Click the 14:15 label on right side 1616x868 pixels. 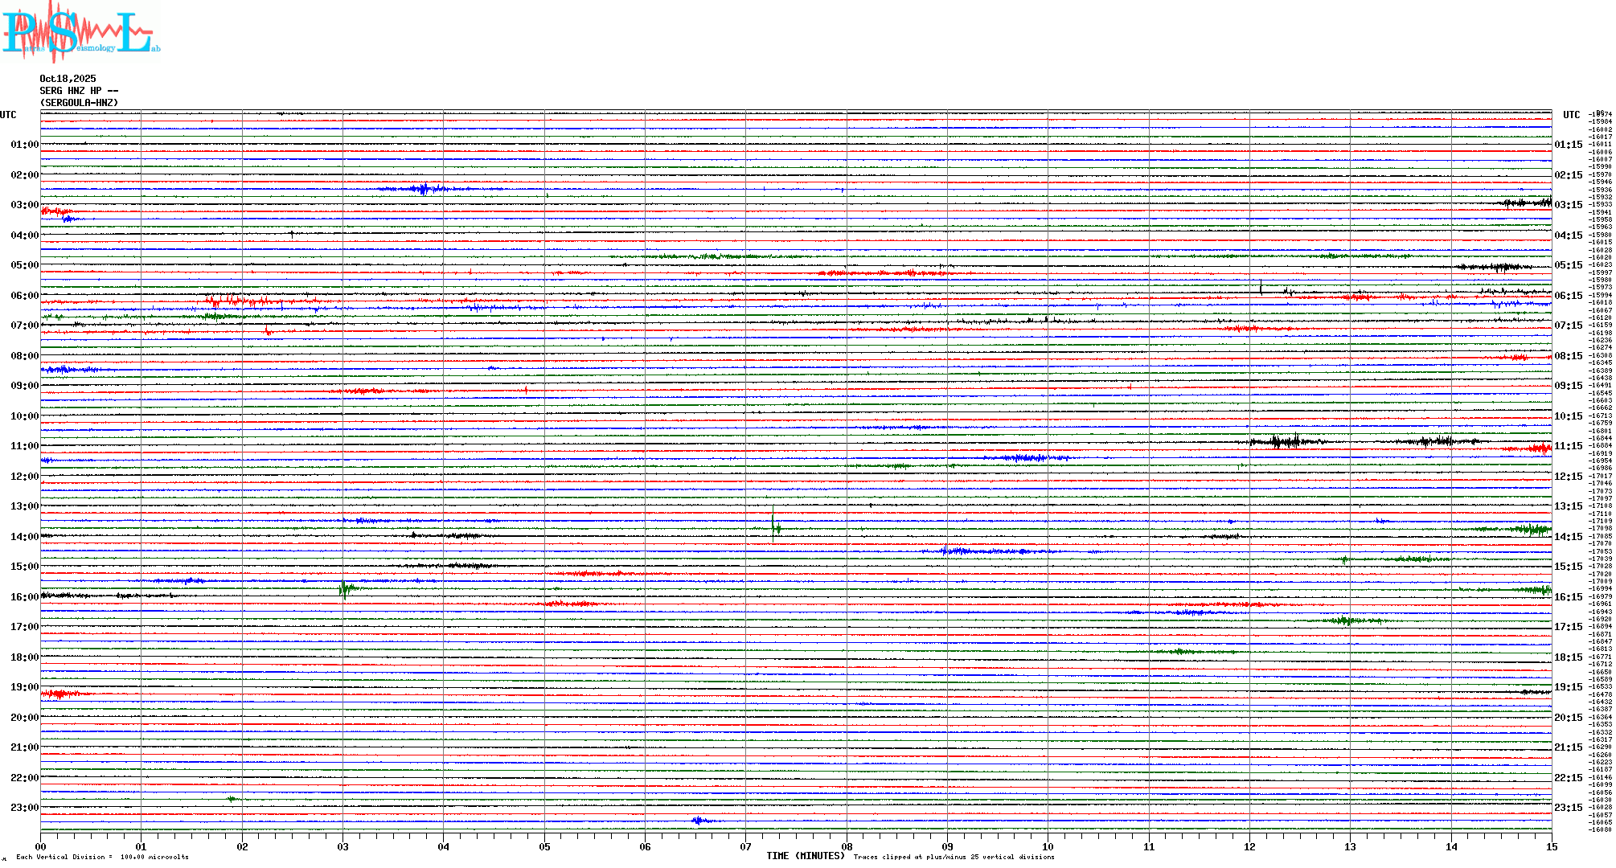[1568, 537]
